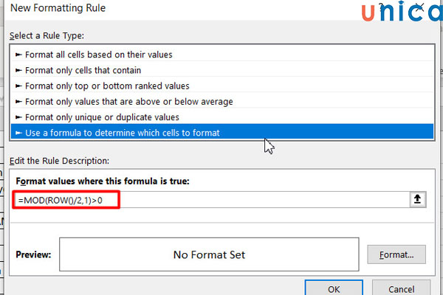Confirm the rule with OK
Image resolution: width=443 pixels, height=295 pixels.
pyautogui.click(x=334, y=288)
